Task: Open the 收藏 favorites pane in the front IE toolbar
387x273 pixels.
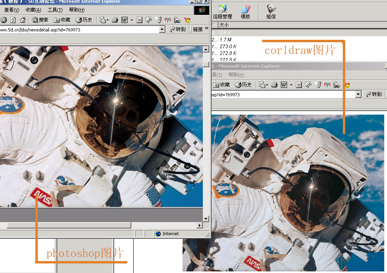Action: coord(62,20)
